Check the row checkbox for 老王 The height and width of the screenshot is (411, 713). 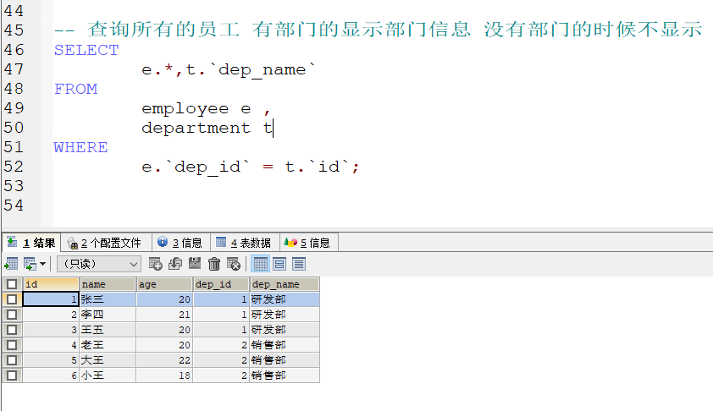pyautogui.click(x=12, y=345)
